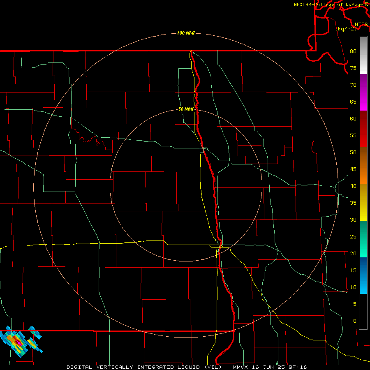Click the 16 JUN 25 07:18 timestamp
This screenshot has width=370, height=370.
(280, 367)
